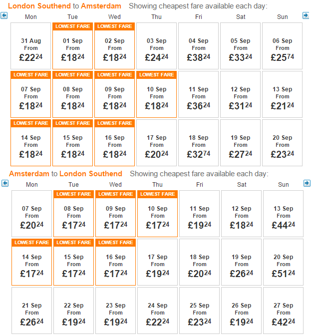
Task: Select return 24 Sep fare £22.24
Action: point(157,311)
